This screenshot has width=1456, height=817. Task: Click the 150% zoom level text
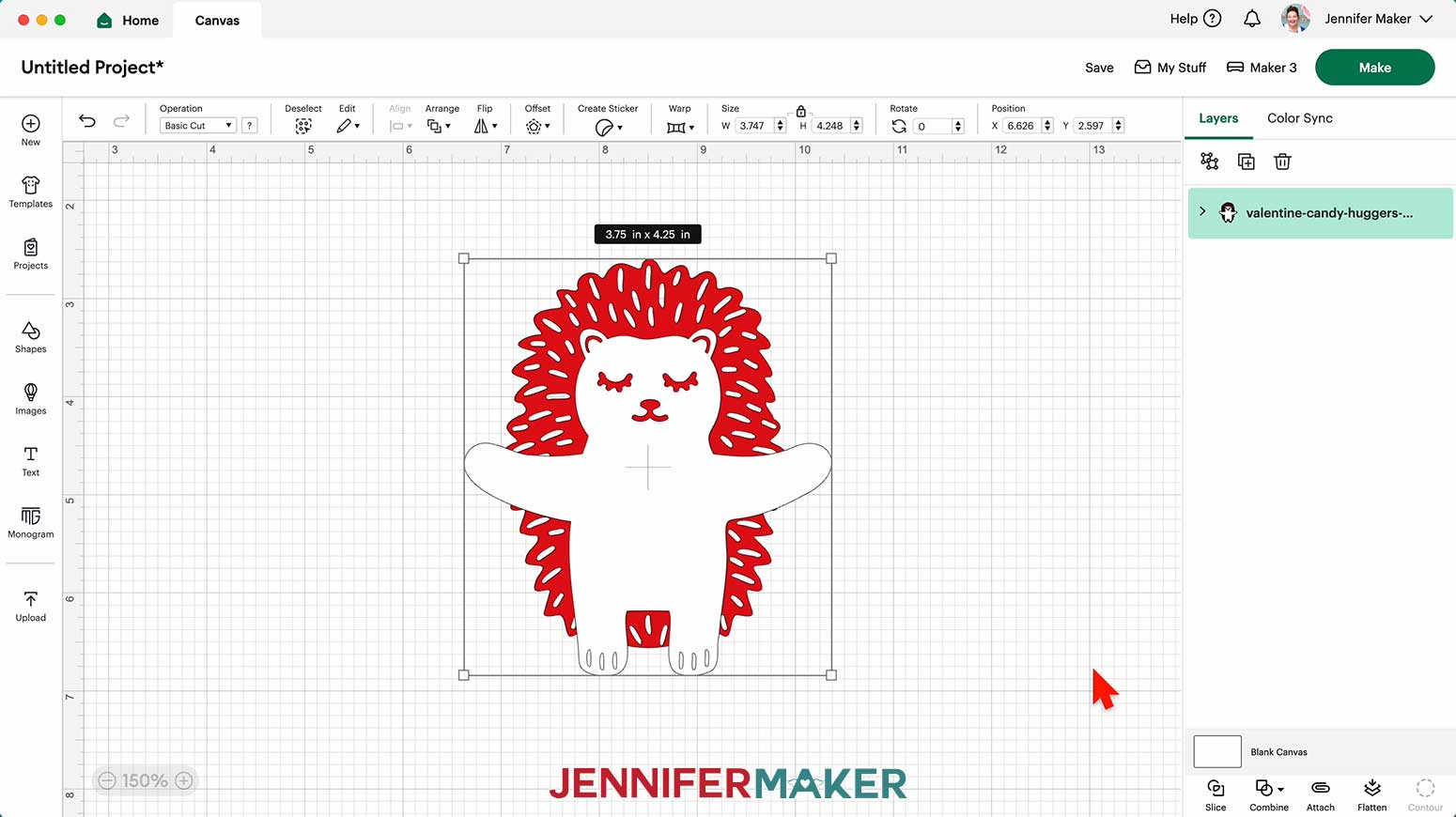(145, 780)
